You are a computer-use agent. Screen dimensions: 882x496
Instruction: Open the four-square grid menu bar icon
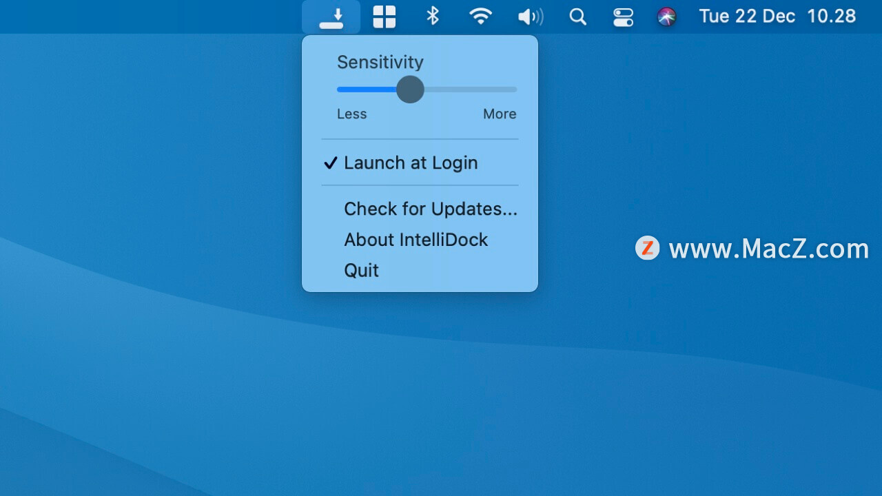[384, 17]
